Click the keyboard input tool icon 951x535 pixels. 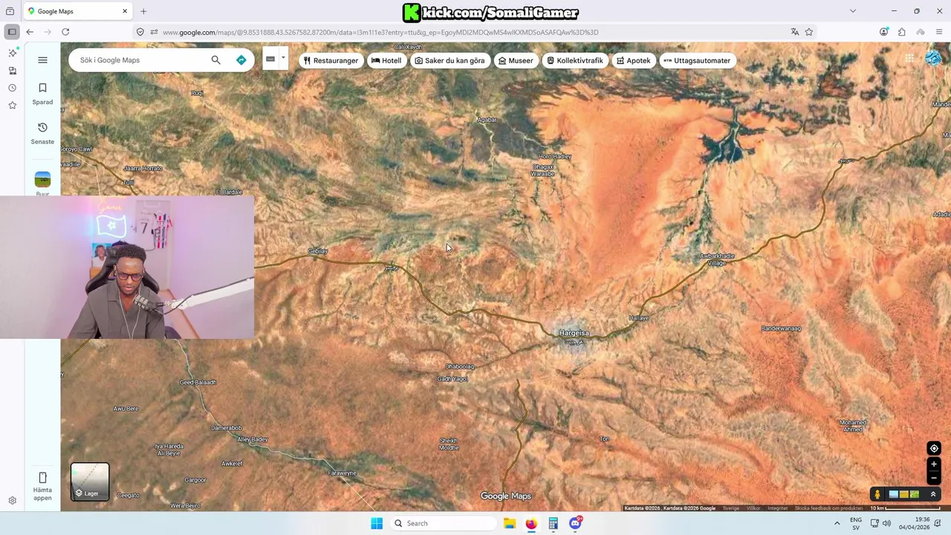(270, 59)
